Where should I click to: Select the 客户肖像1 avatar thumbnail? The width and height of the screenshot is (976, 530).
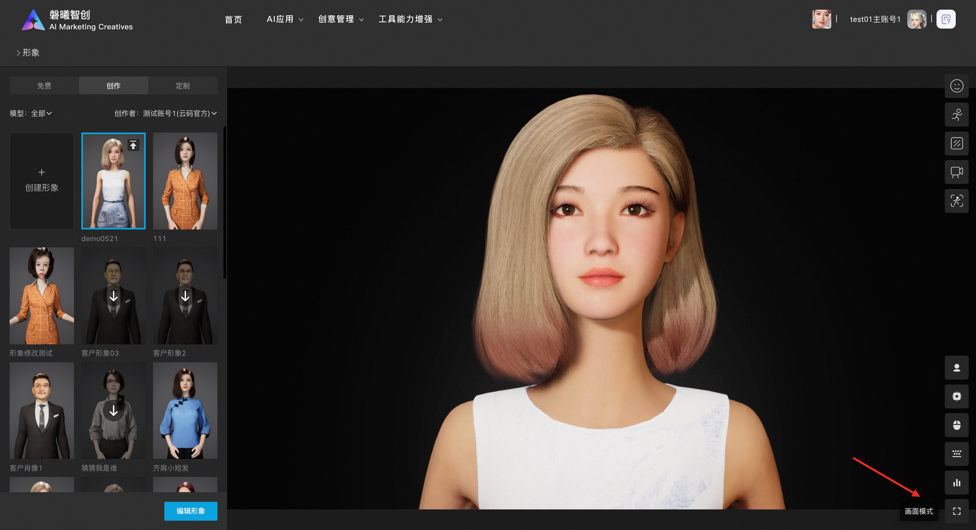click(x=42, y=411)
